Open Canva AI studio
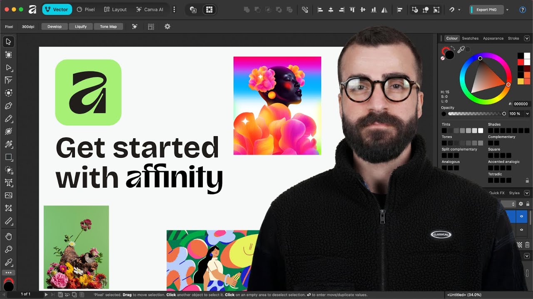This screenshot has width=533, height=299. coord(149,10)
